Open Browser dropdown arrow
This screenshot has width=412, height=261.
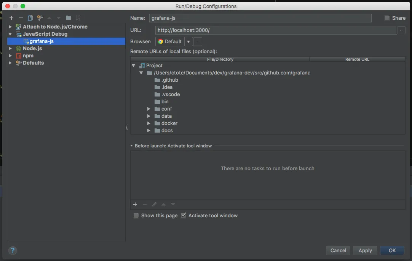(188, 42)
